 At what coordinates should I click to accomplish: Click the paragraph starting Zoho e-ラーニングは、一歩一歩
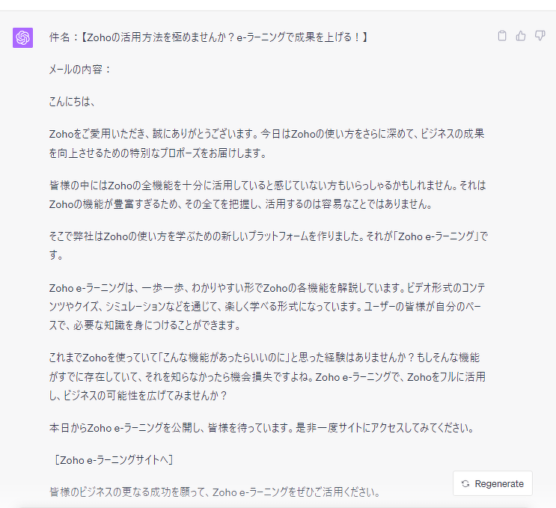[x=267, y=306]
